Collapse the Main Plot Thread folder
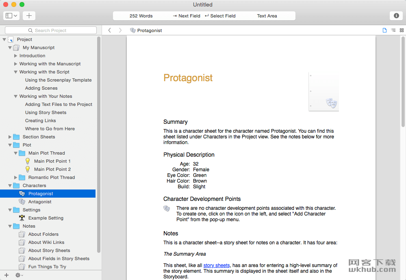Viewport: 406px width, 280px height. click(15, 153)
